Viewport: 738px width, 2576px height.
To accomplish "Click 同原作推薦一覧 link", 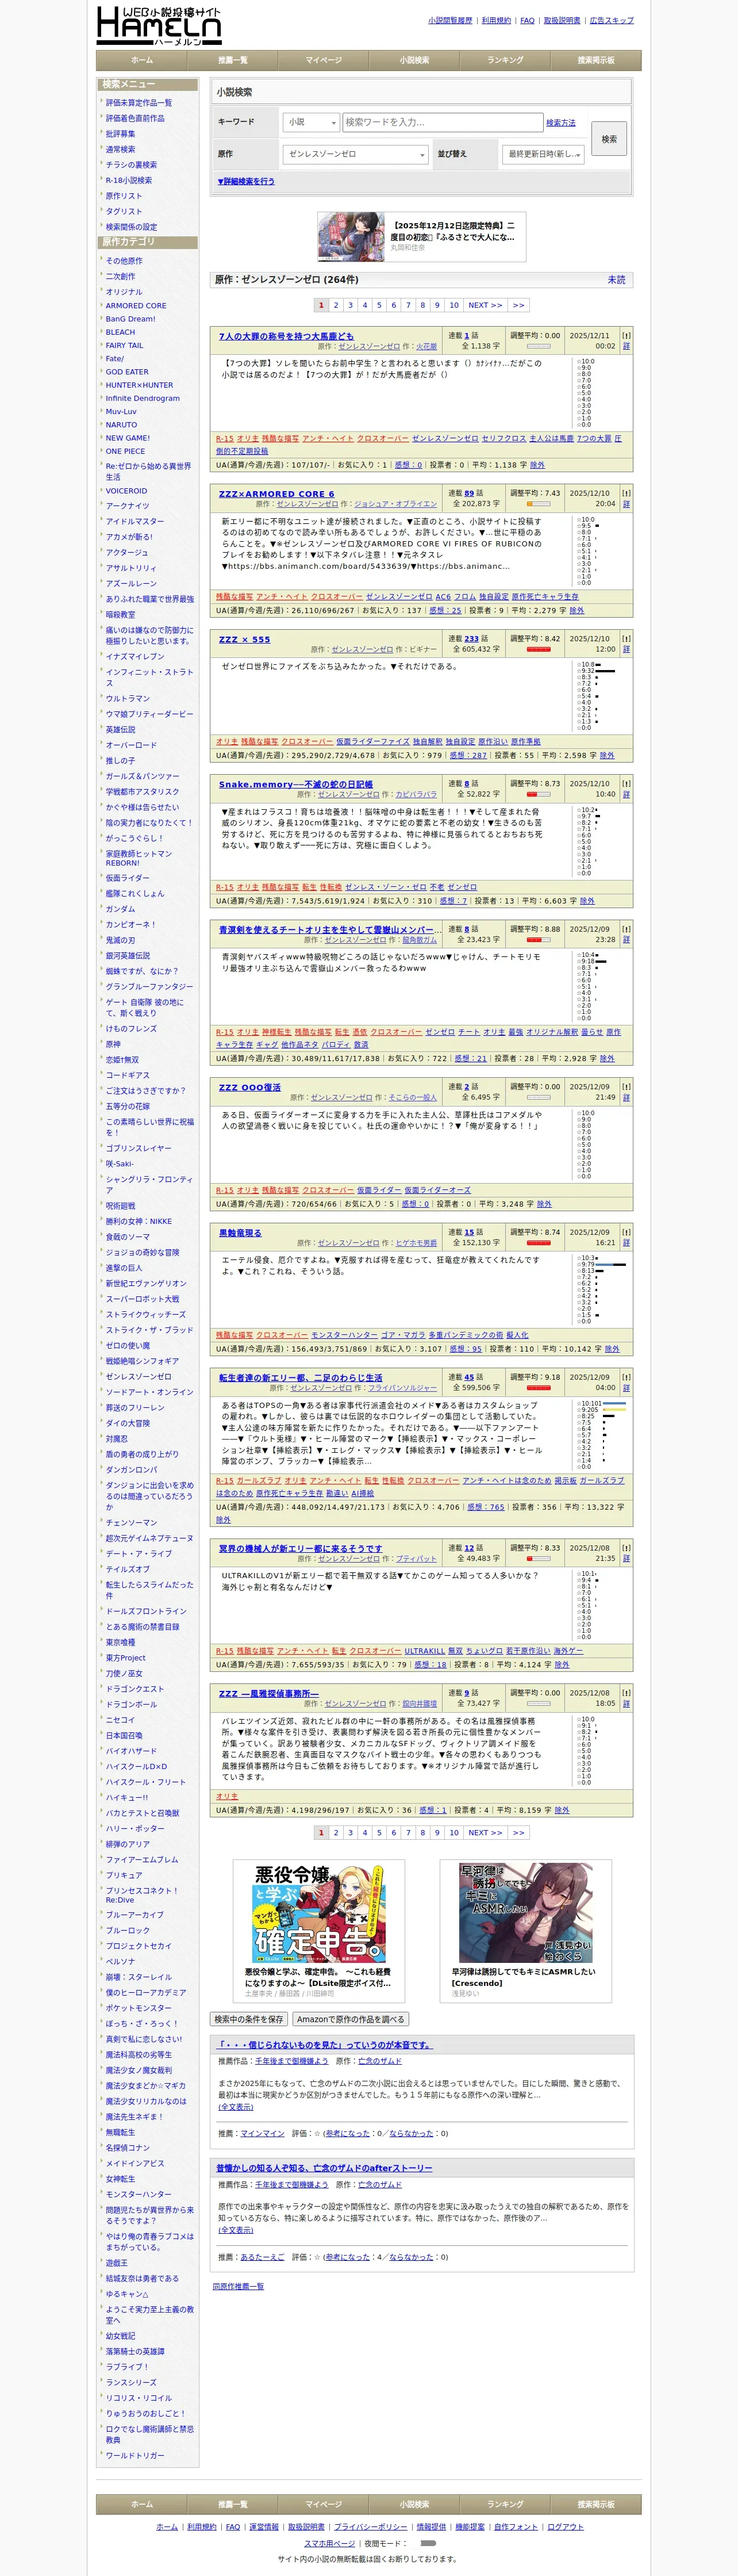I will 238,2286.
